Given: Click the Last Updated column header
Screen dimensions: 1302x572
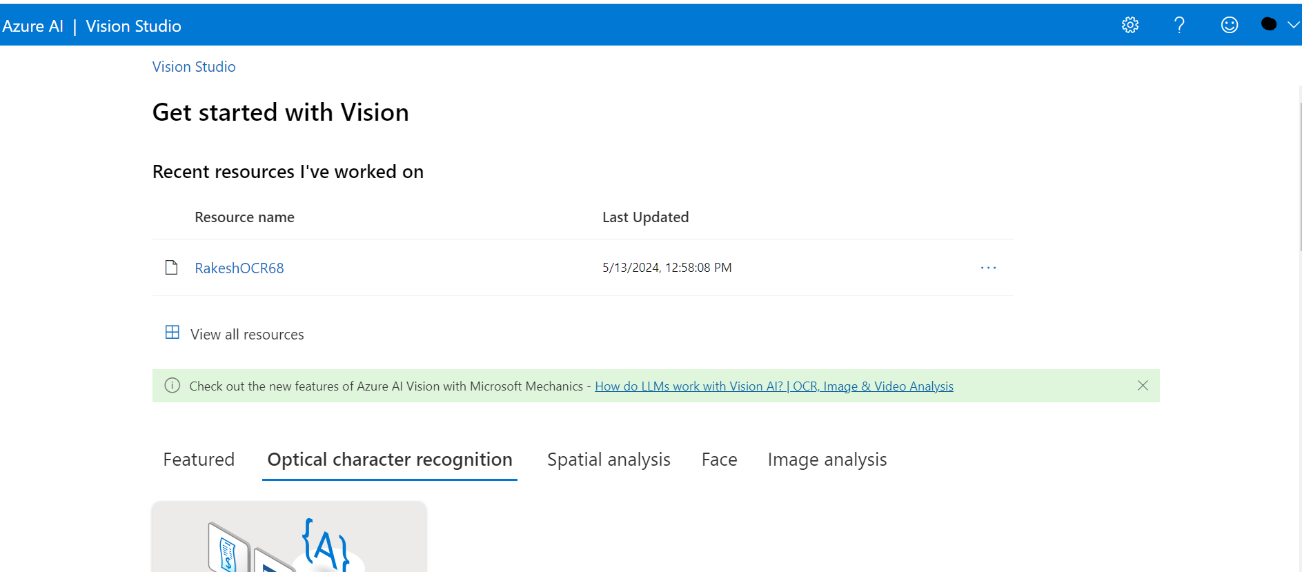Looking at the screenshot, I should 645,217.
